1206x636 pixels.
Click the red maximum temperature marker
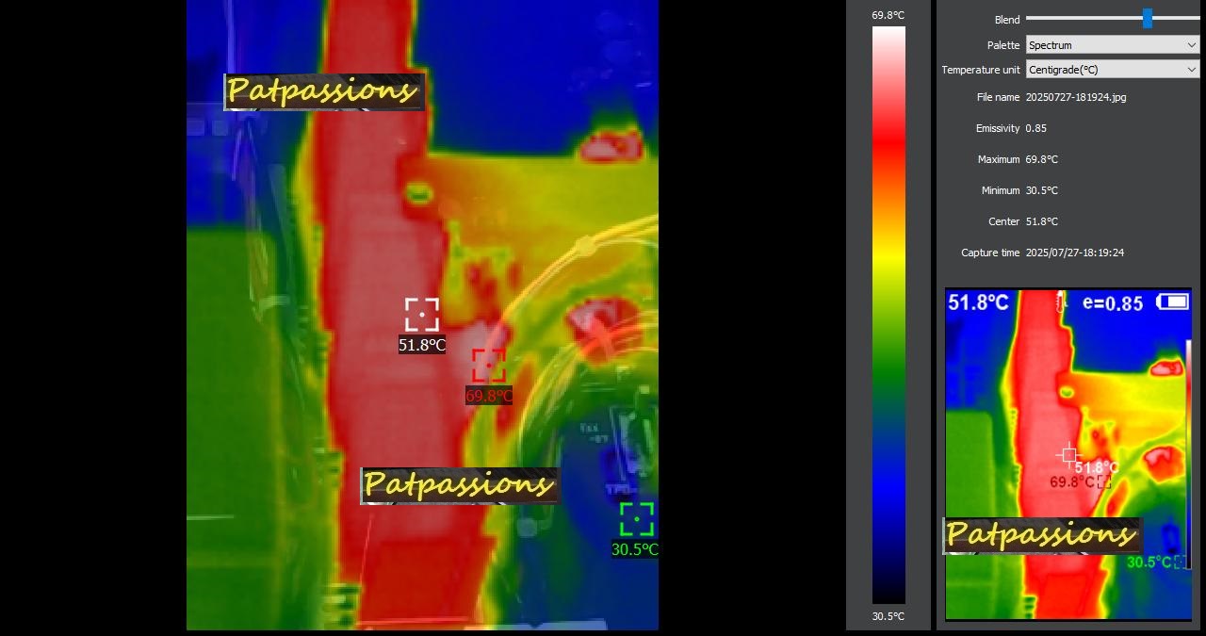click(x=488, y=366)
